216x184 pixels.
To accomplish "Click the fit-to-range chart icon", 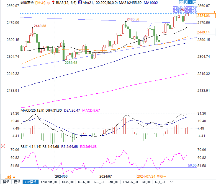I will [x=186, y=2].
